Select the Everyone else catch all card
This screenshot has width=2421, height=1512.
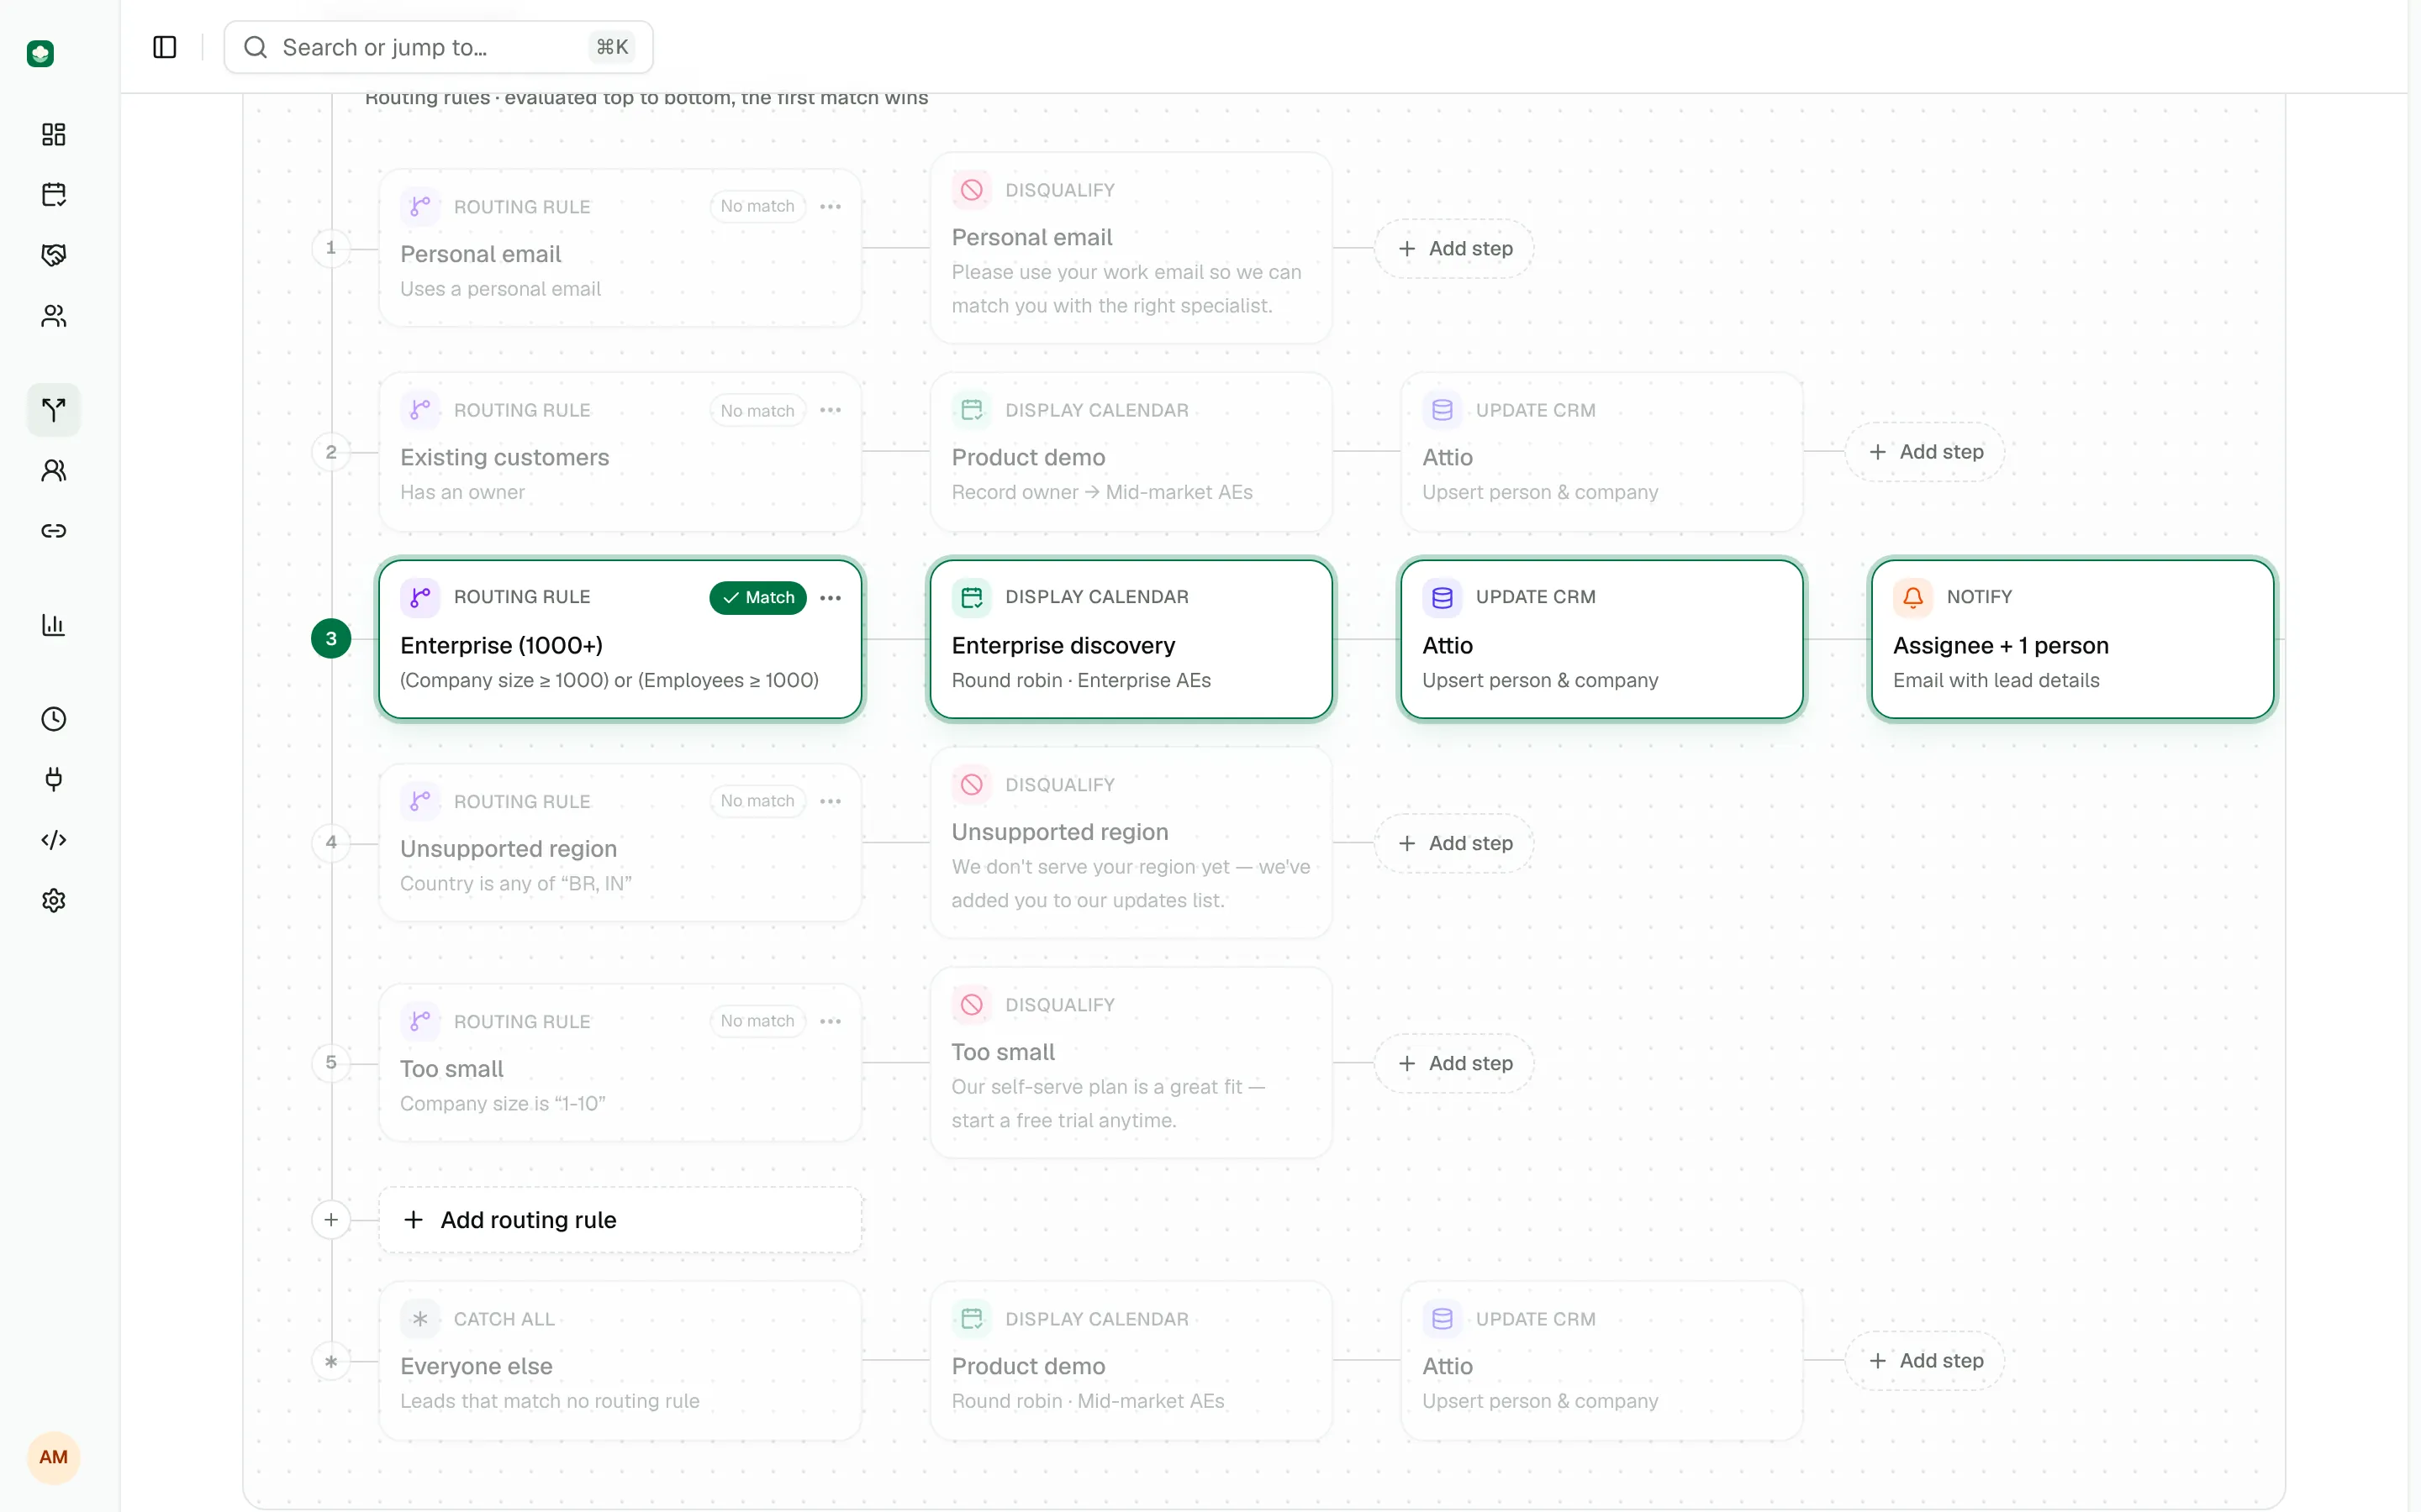[620, 1361]
